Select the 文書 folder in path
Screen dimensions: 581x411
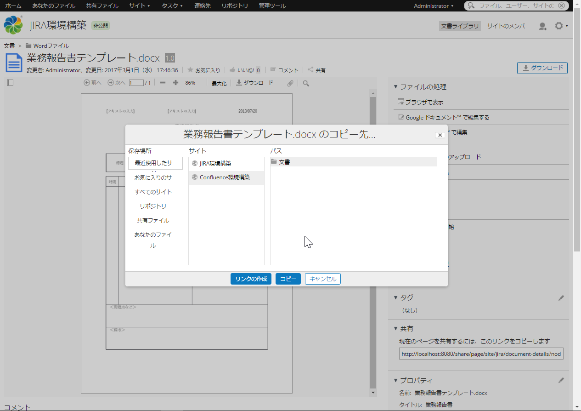click(354, 162)
